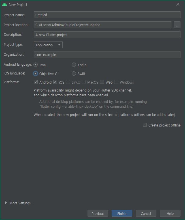Focus the Project location path field
185x220 pixels.
(103, 25)
